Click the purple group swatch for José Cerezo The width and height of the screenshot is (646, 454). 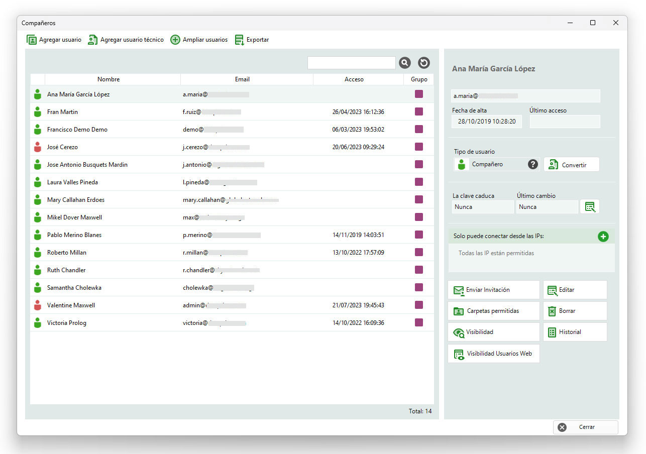419,147
